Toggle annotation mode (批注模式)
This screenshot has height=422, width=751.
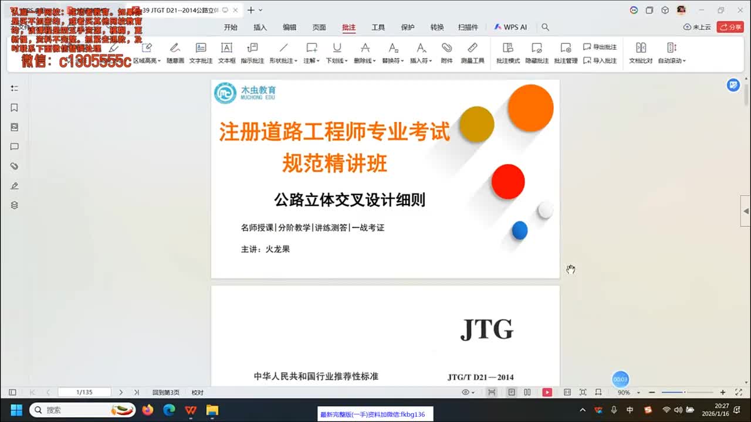(508, 53)
